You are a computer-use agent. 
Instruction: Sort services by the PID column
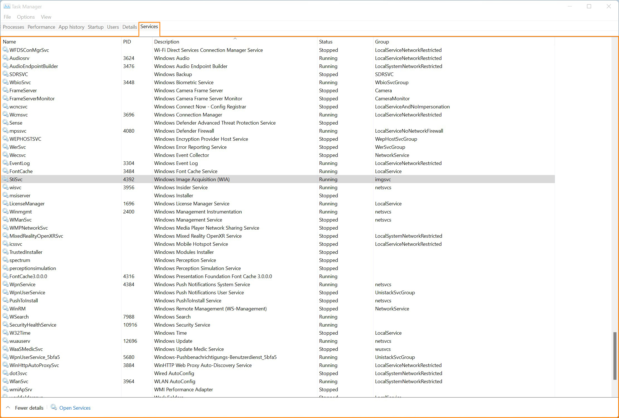pos(137,42)
